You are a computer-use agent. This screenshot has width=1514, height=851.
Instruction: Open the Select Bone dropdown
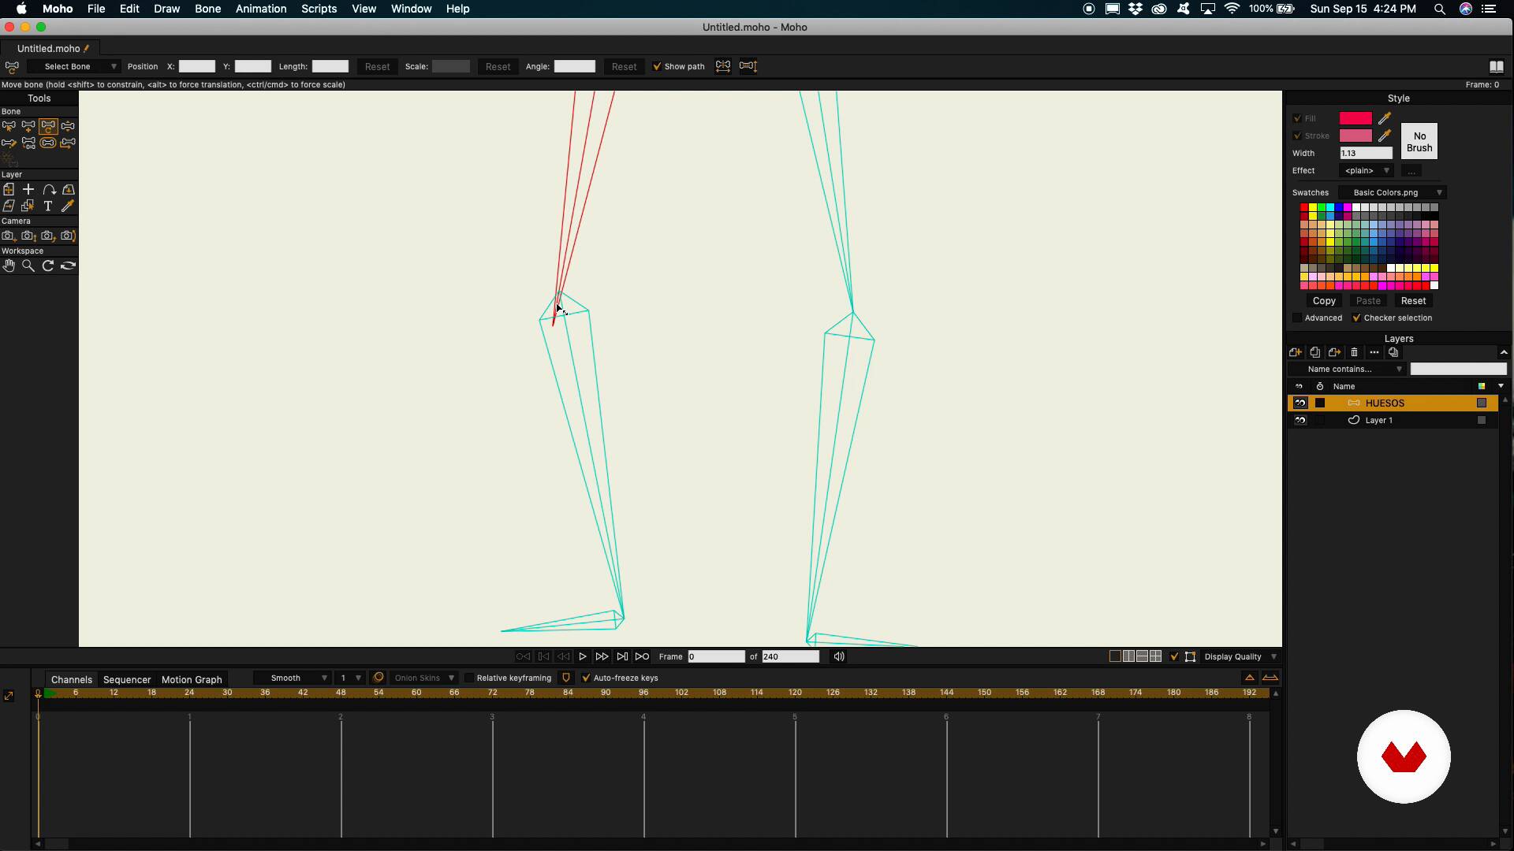[x=73, y=67]
